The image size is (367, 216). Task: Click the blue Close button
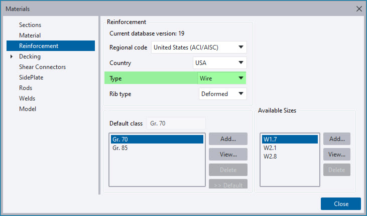(x=341, y=204)
